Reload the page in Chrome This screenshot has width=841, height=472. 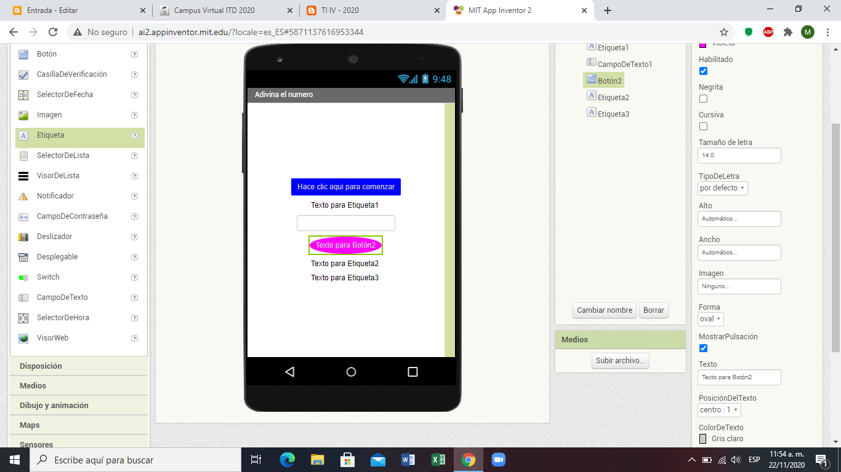pos(53,32)
